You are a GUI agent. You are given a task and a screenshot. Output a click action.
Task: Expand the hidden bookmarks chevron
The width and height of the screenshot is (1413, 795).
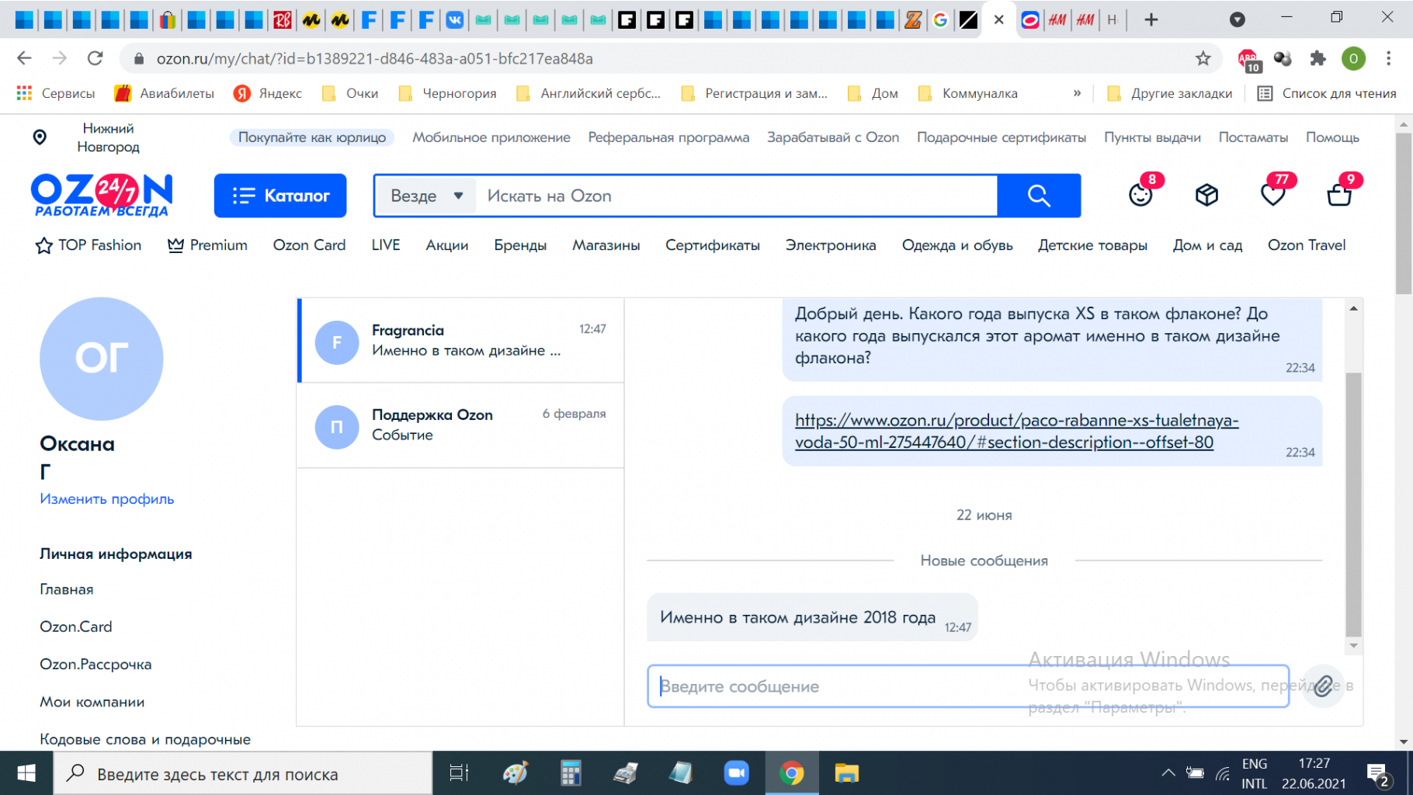pyautogui.click(x=1077, y=93)
